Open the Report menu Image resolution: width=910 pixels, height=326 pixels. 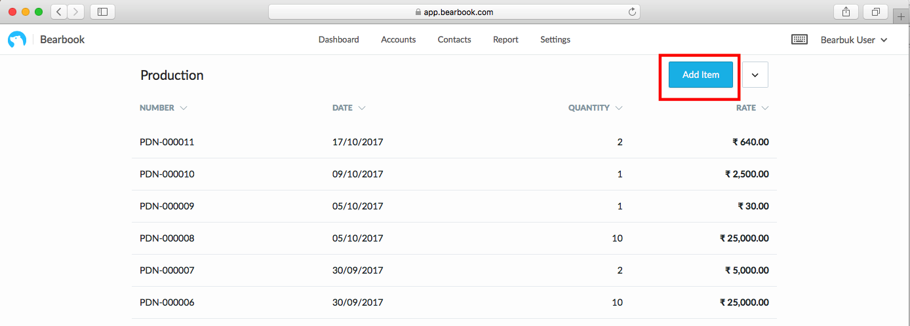coord(505,39)
